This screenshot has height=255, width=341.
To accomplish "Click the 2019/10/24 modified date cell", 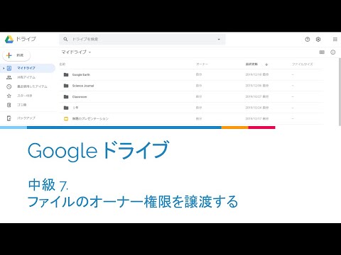I will click(x=257, y=108).
